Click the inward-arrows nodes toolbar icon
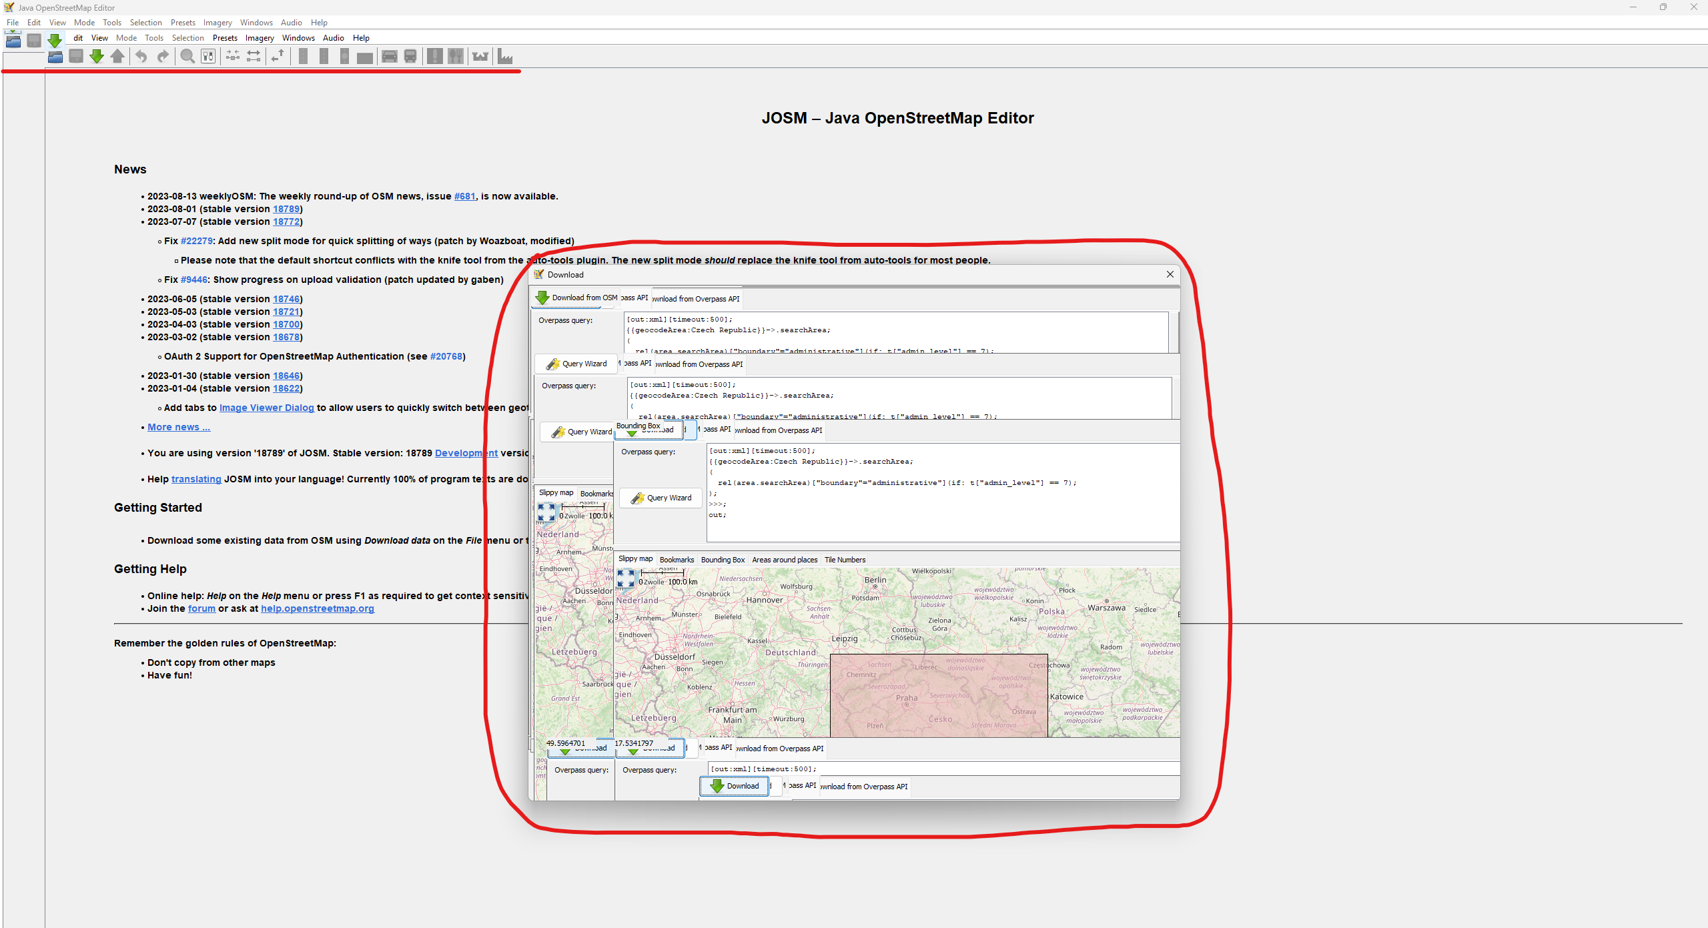 click(232, 57)
